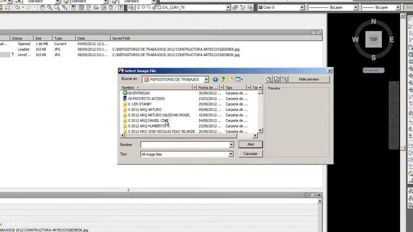Viewport: 413px width, 232px height.
Task: Click the Make Object's Layer Current icon
Action: click(235, 8)
